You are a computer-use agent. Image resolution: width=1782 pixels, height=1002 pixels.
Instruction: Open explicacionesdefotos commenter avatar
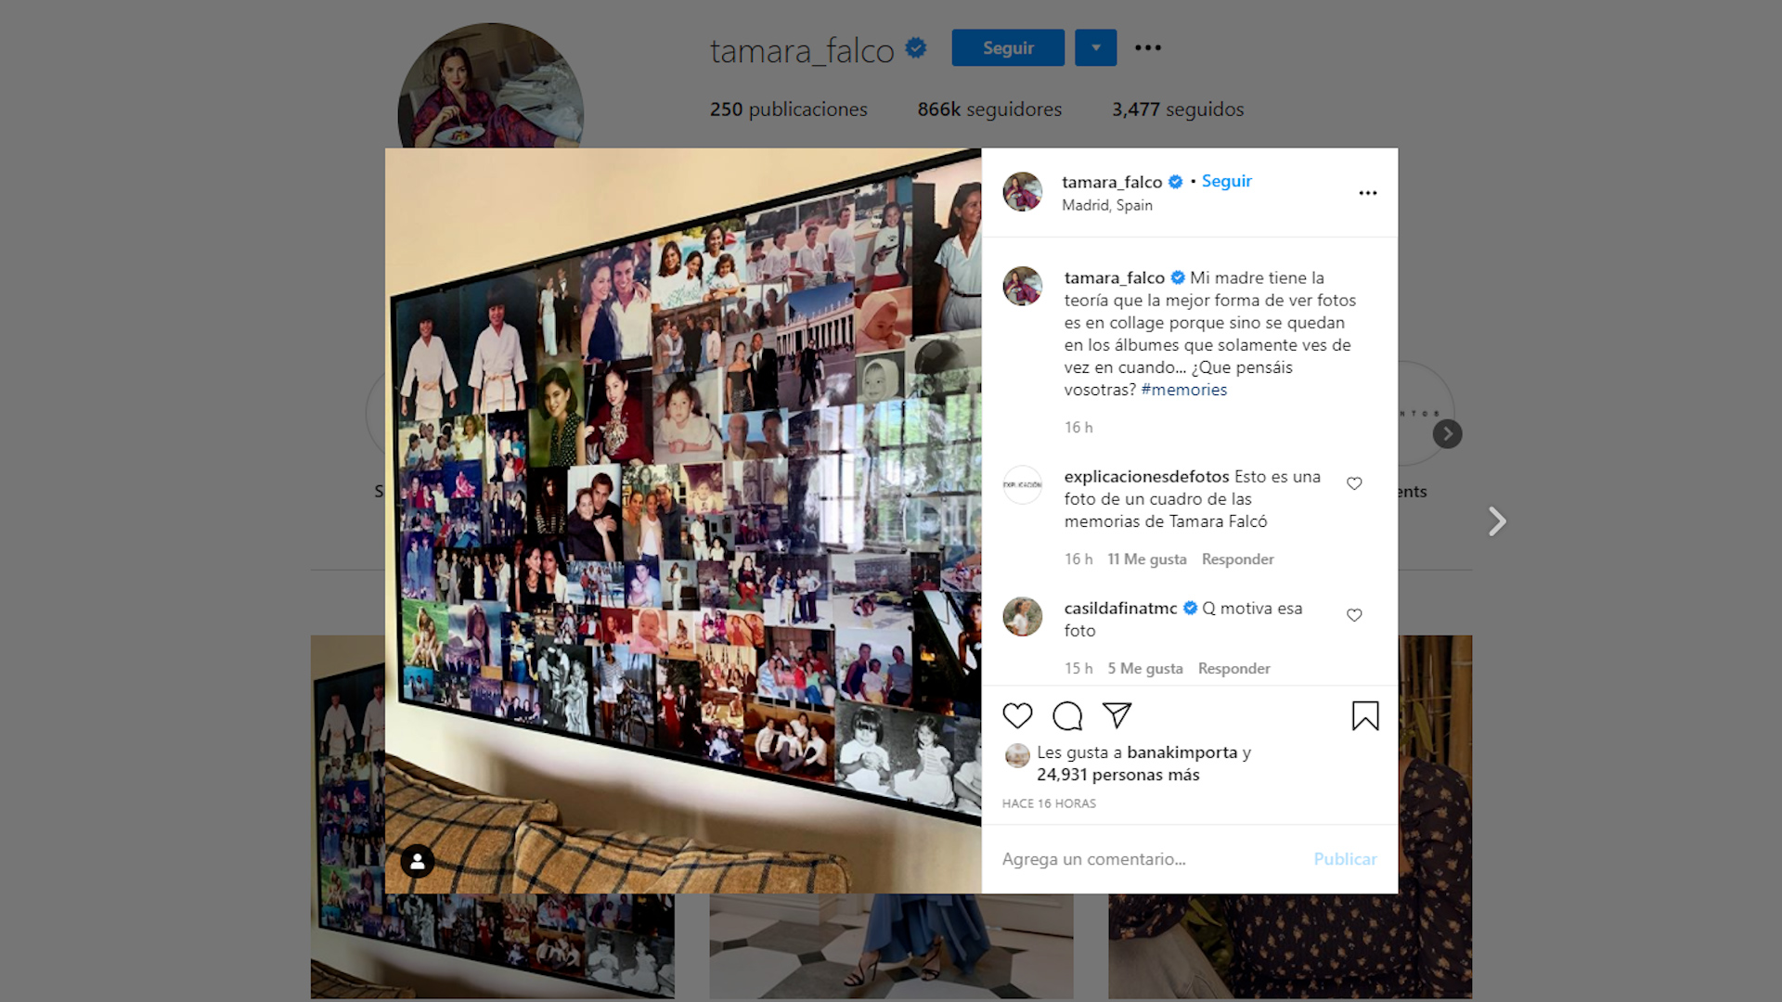pyautogui.click(x=1022, y=484)
